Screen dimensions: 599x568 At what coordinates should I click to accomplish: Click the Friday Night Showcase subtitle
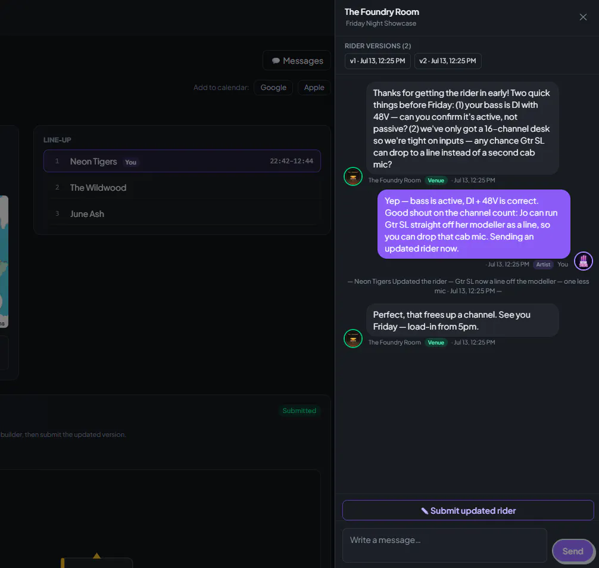[x=381, y=23]
